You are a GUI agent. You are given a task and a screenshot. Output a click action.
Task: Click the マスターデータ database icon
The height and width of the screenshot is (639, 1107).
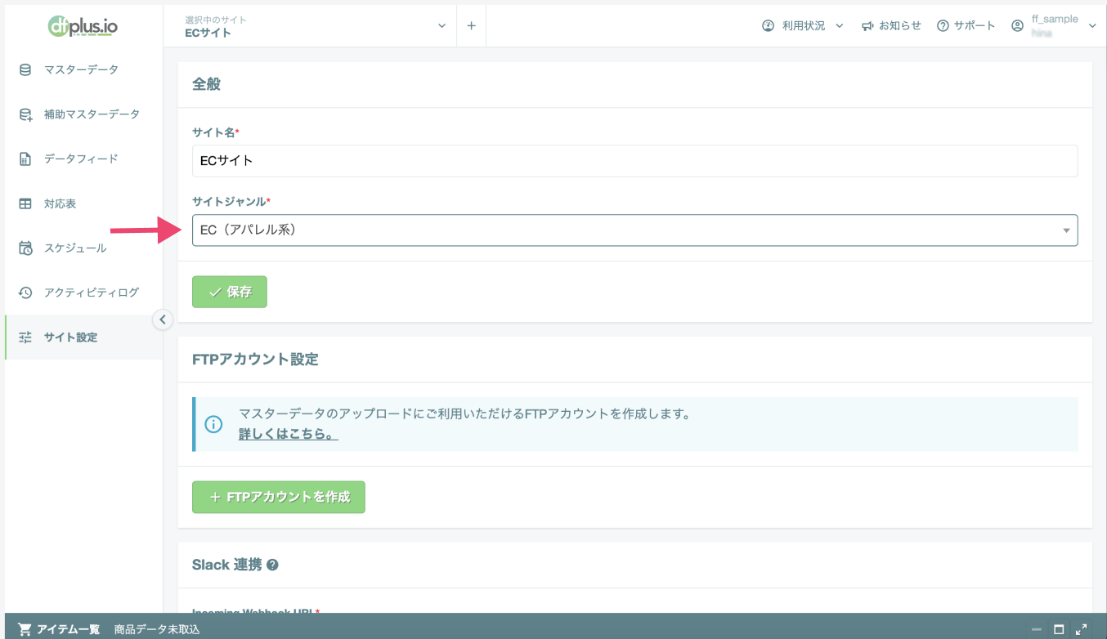coord(25,69)
